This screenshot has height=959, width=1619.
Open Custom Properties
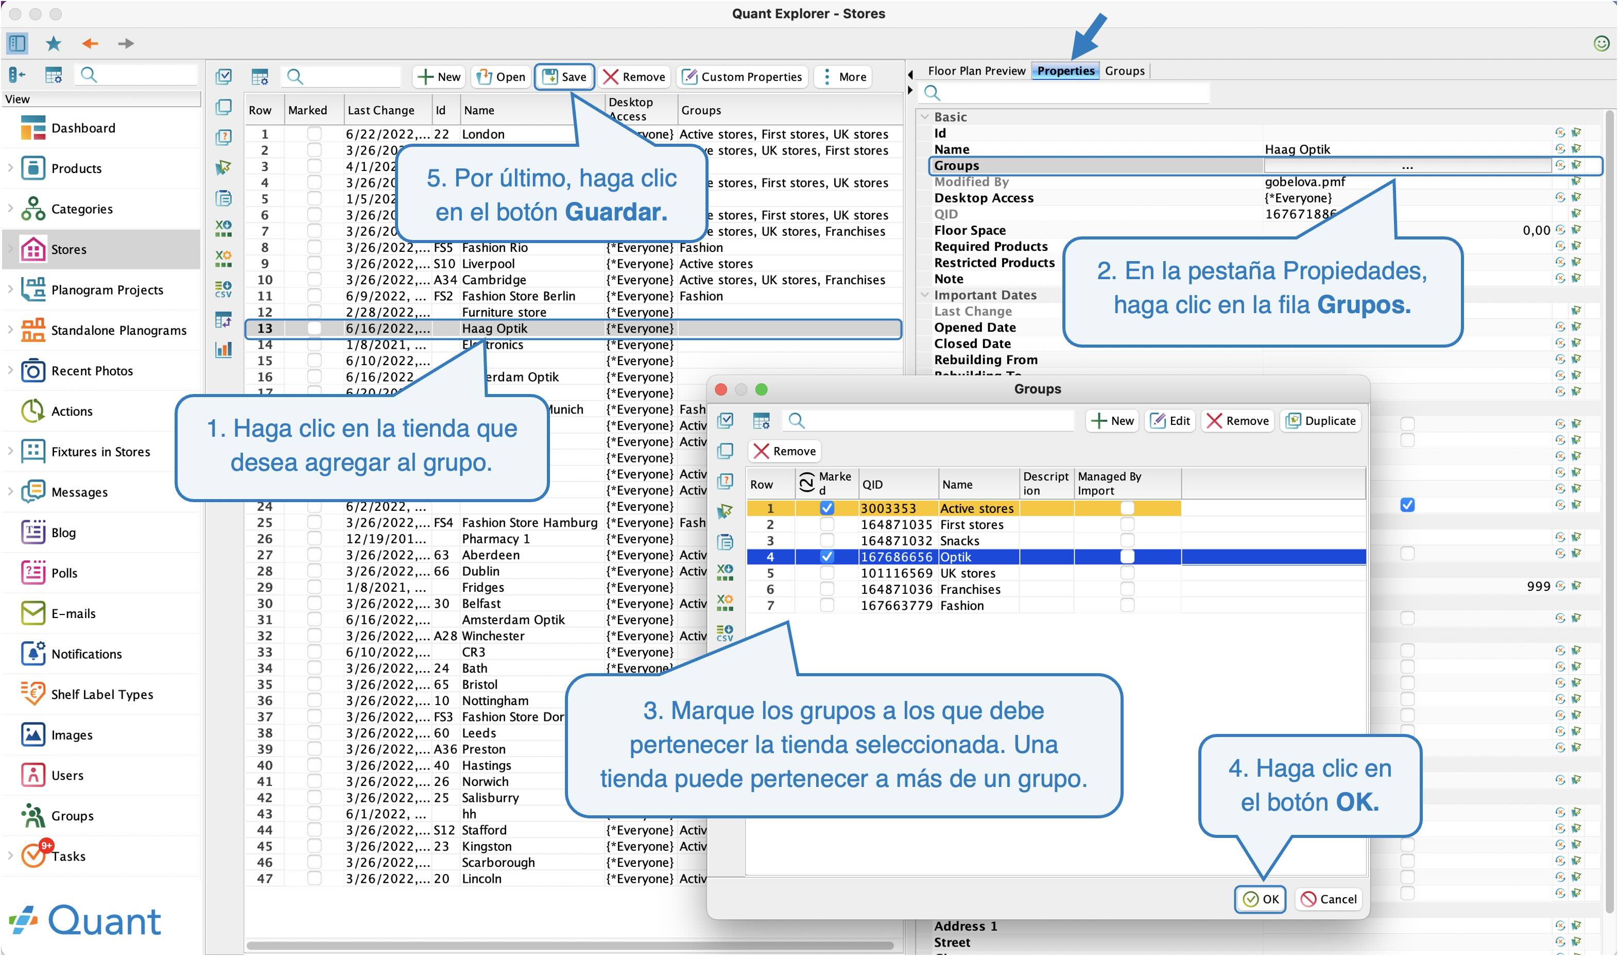743,77
